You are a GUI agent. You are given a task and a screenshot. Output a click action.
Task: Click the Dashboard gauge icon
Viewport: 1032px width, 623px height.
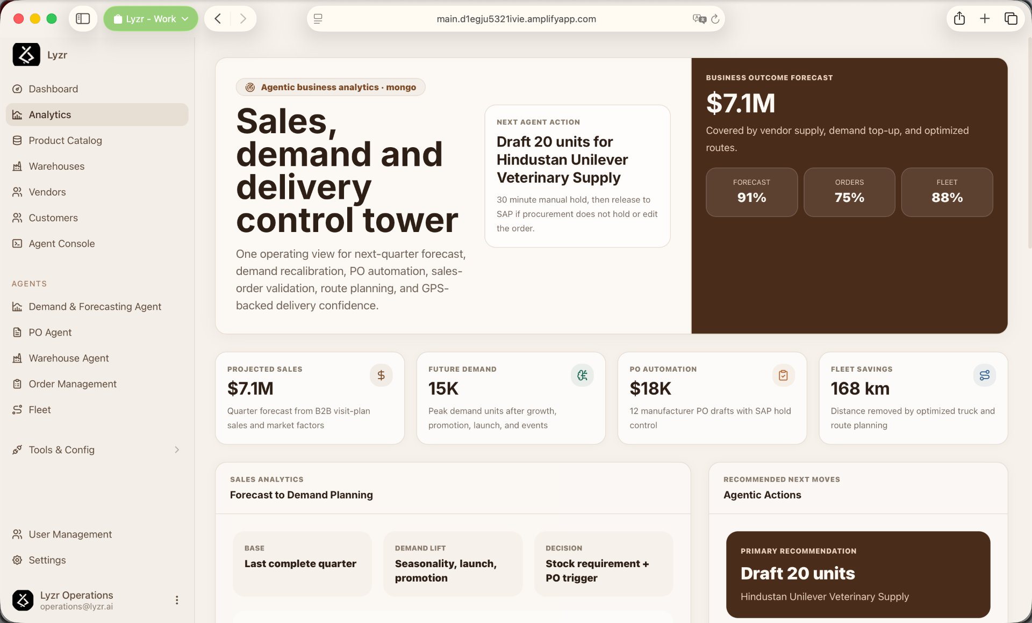point(17,89)
